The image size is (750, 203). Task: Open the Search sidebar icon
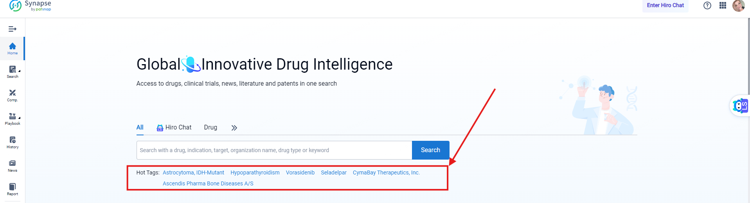[x=13, y=72]
